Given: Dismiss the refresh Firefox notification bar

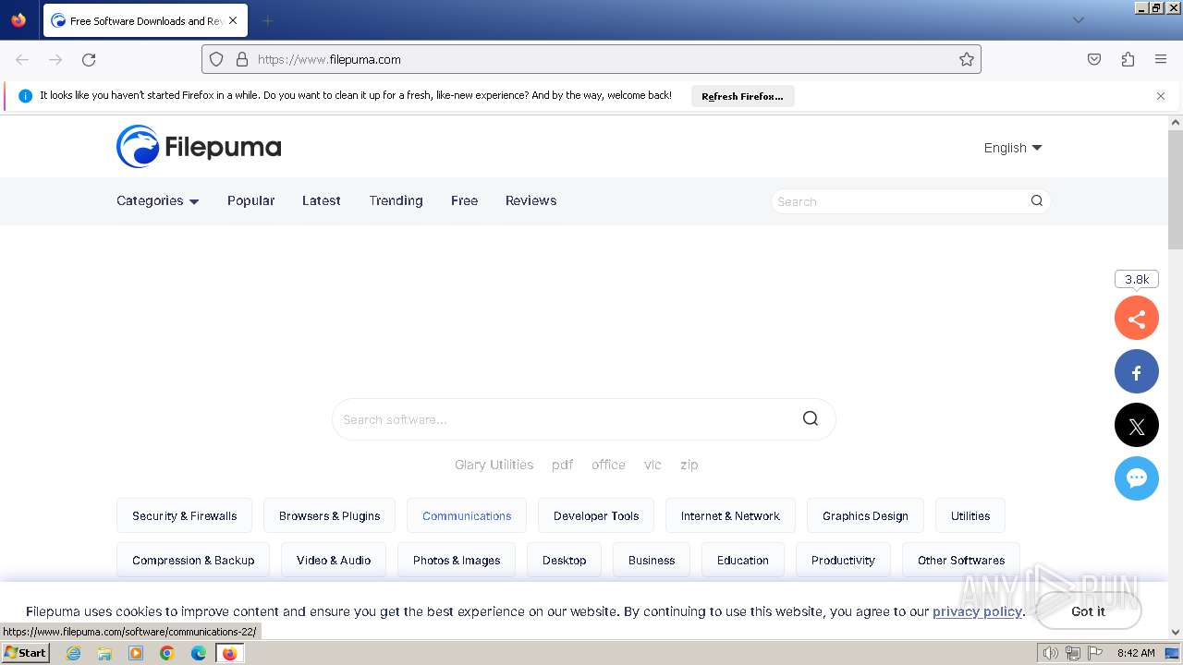Looking at the screenshot, I should coord(1161,96).
